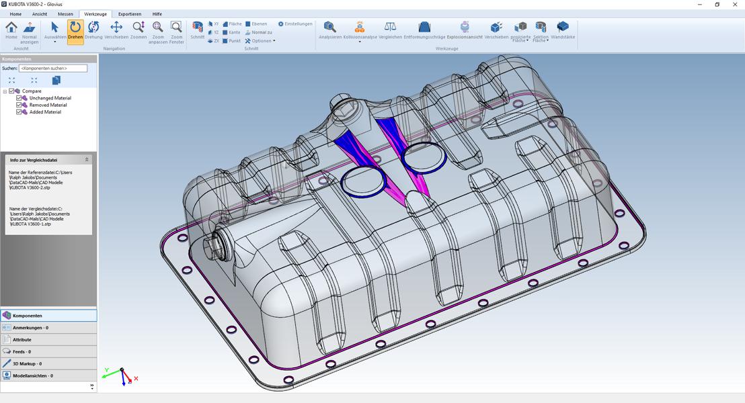Toggle the Added Material checkbox

click(x=19, y=112)
